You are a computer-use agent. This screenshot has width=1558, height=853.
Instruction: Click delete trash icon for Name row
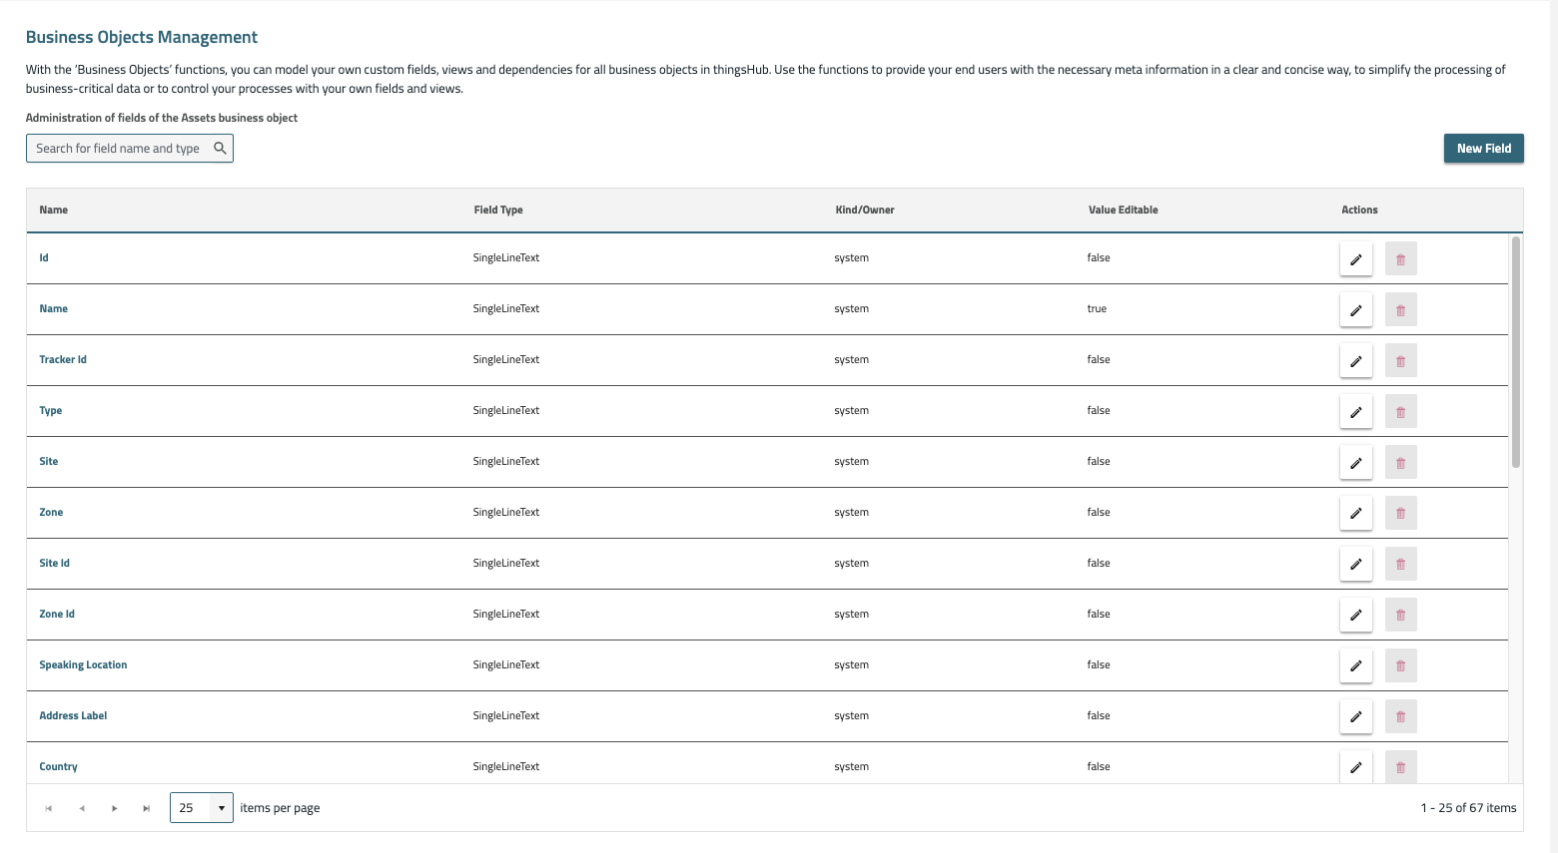pos(1400,309)
